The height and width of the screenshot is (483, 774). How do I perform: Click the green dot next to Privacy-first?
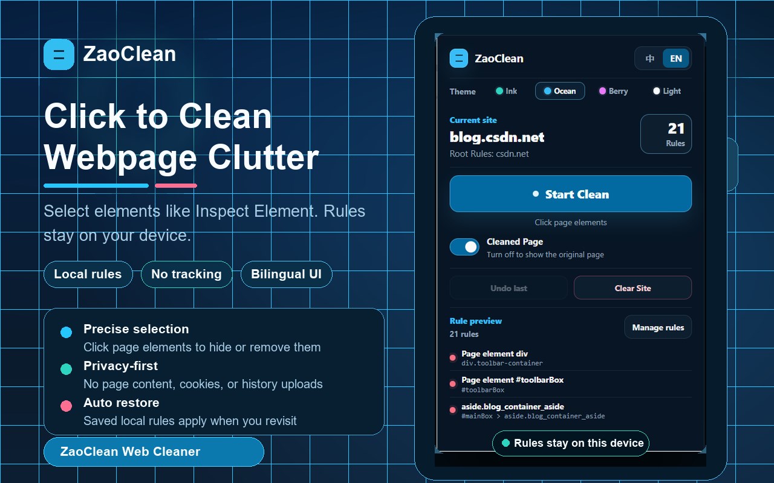[67, 369]
